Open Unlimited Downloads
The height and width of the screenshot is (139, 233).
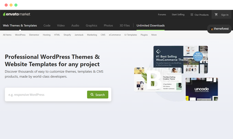(x=151, y=26)
